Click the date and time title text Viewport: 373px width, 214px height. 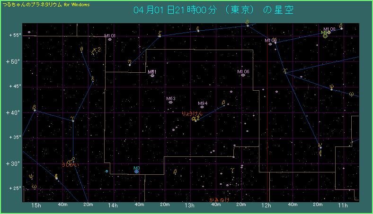pyautogui.click(x=213, y=10)
